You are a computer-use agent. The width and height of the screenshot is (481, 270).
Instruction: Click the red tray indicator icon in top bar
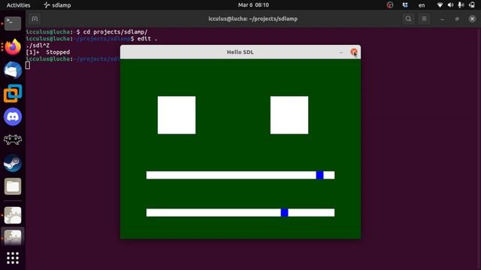390,5
